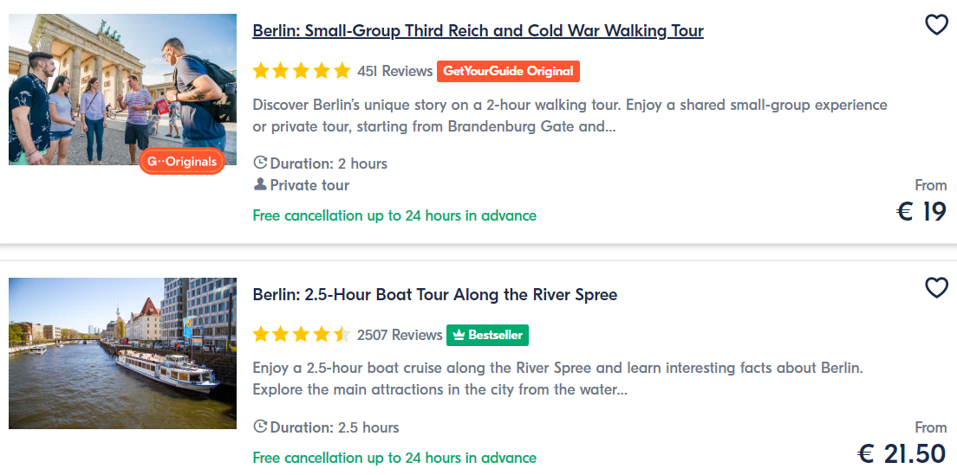The width and height of the screenshot is (957, 475).
Task: Click the Originals badge on tour photo
Action: point(182,162)
